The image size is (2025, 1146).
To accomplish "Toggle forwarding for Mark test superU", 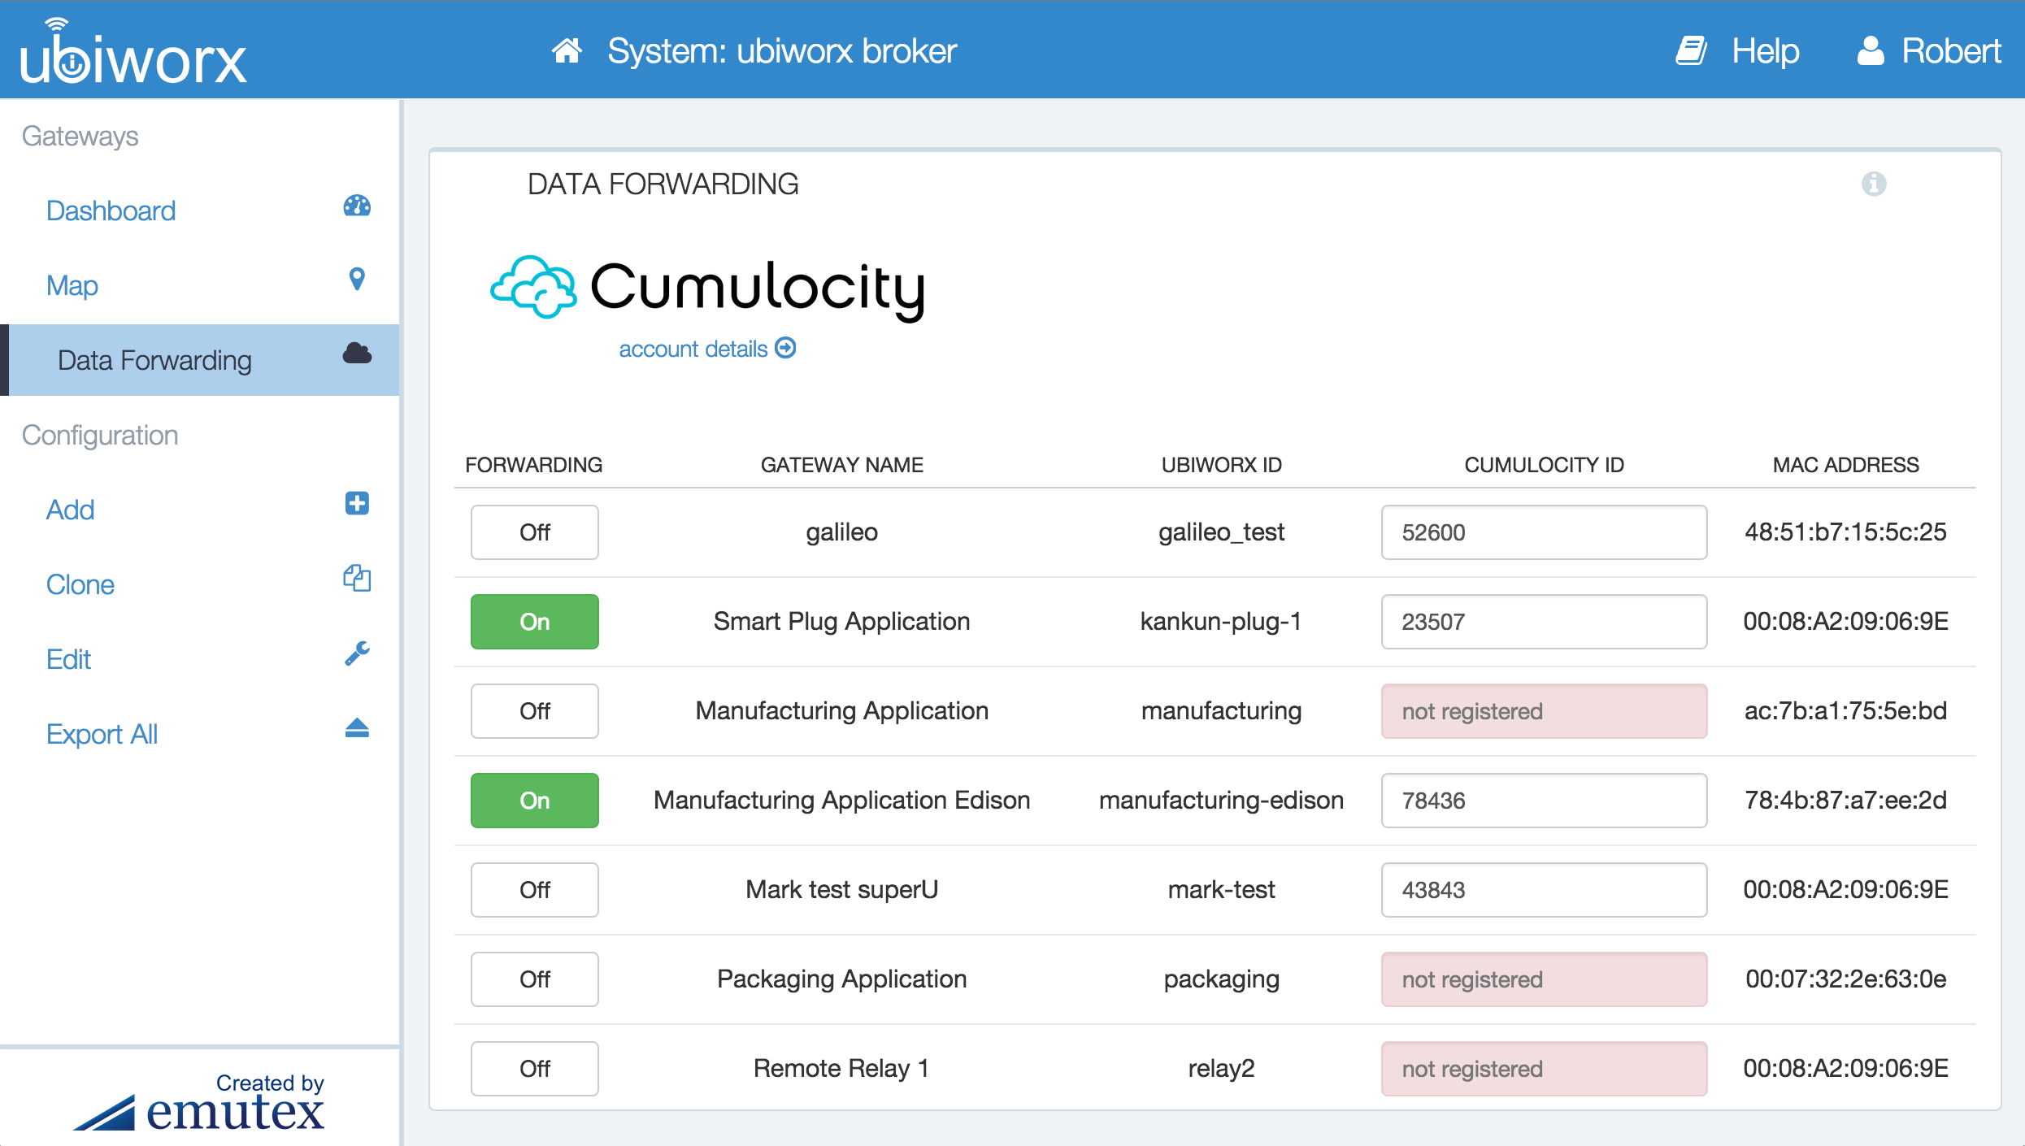I will click(x=535, y=890).
